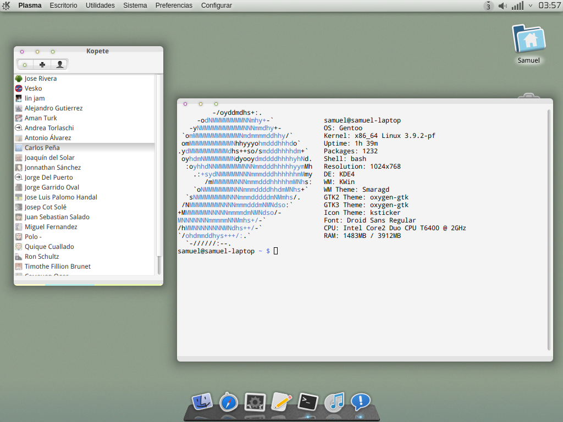Click Jose Rivera's green avatar icon
This screenshot has width=563, height=422.
19,79
